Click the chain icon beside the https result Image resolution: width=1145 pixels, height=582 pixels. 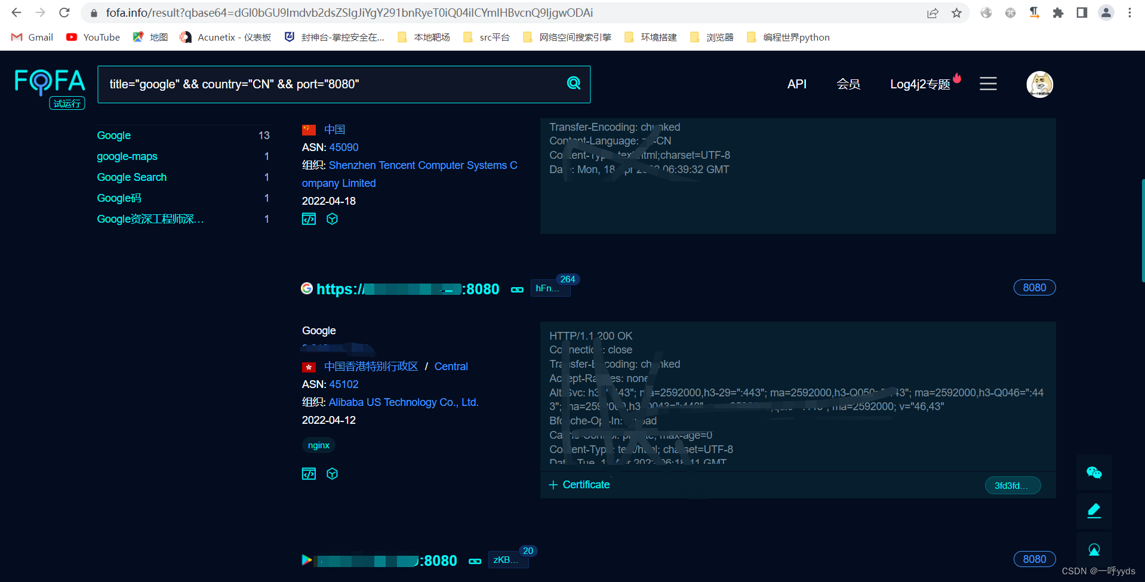click(x=517, y=290)
